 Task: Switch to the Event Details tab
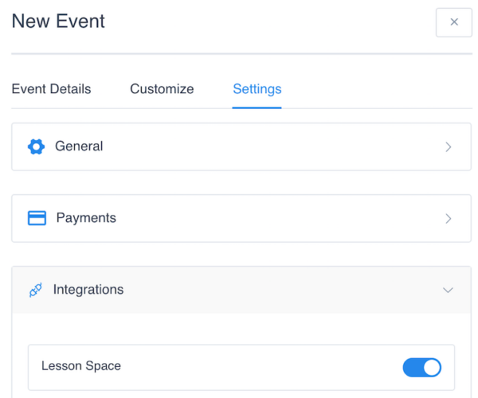tap(51, 89)
